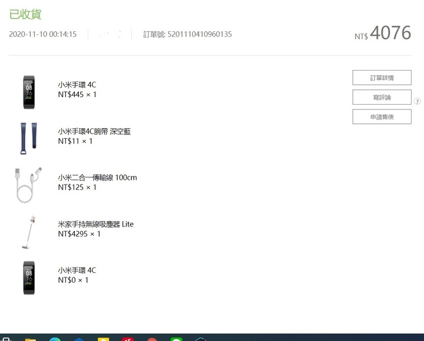
Task: Click the price text NT$0 × 1
Action: [x=73, y=280]
